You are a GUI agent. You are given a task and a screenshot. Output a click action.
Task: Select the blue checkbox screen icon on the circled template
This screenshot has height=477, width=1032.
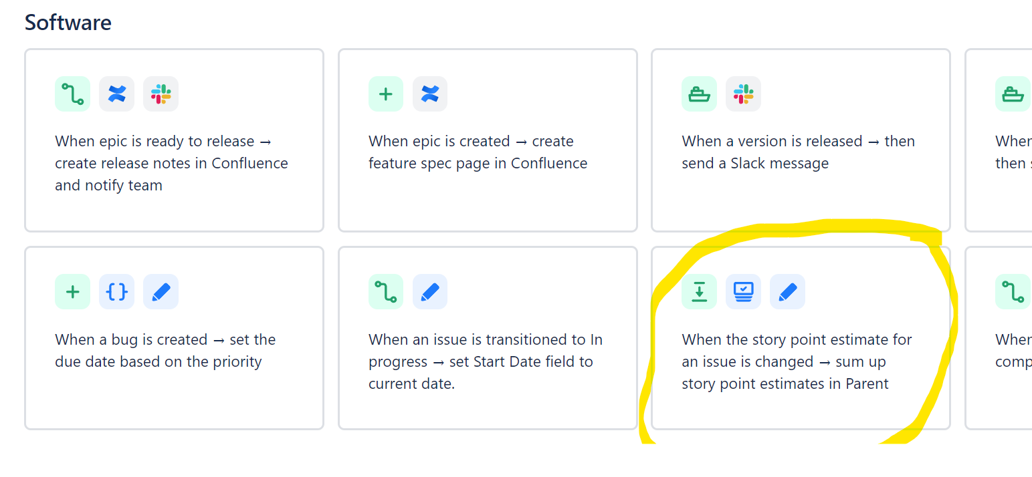[x=743, y=292]
